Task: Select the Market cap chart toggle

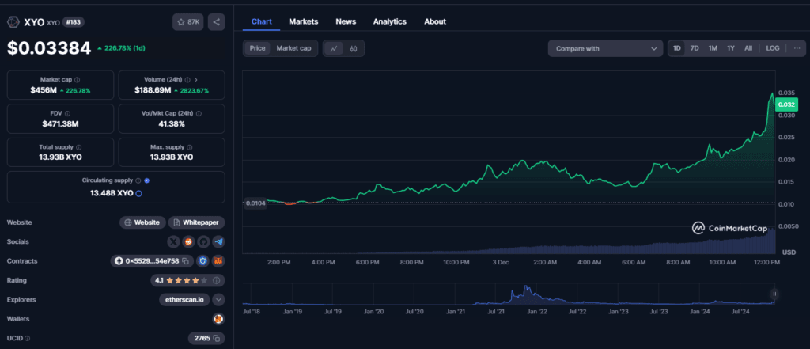Action: pos(293,48)
